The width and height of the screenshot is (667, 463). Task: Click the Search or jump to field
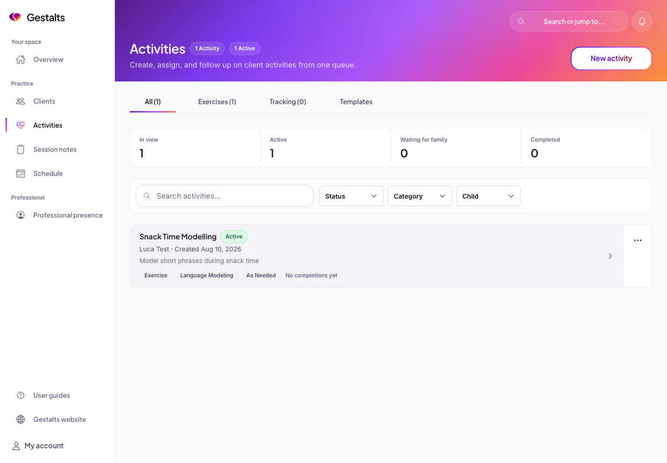pyautogui.click(x=569, y=21)
